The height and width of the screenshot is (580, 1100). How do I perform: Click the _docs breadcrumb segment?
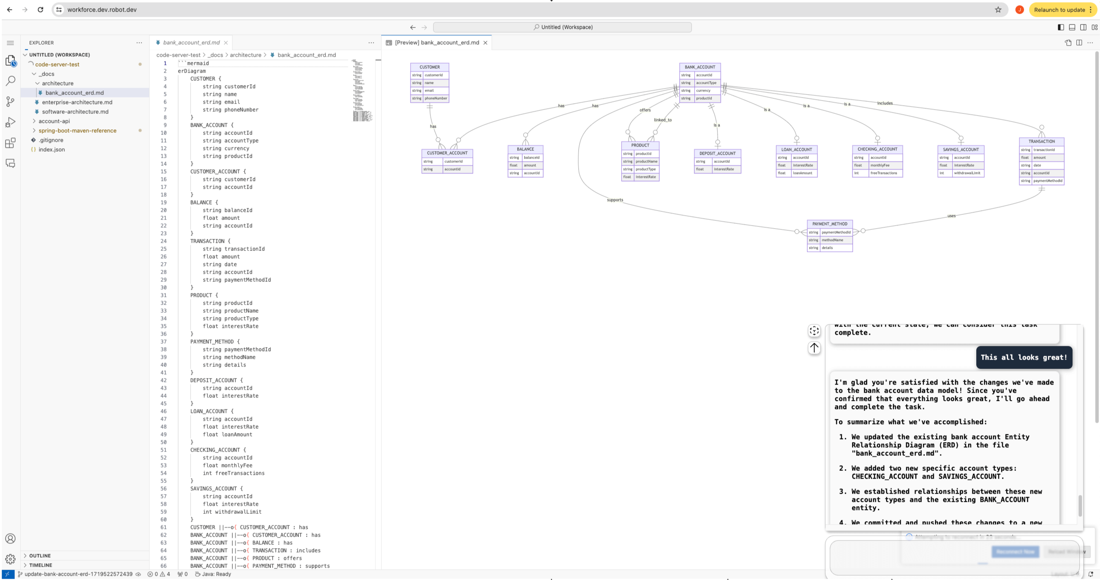coord(215,55)
